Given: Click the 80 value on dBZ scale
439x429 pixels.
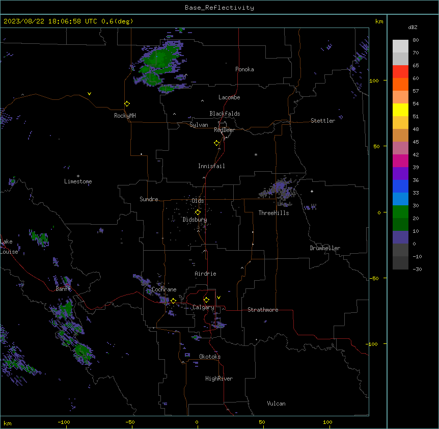Looking at the screenshot, I should tap(416, 40).
